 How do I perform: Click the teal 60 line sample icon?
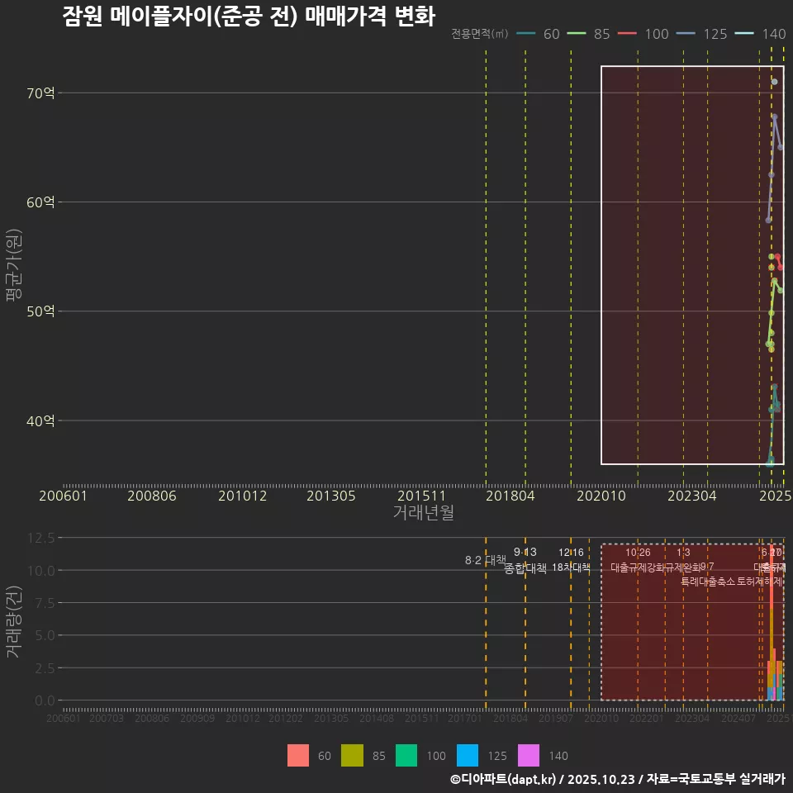(525, 35)
